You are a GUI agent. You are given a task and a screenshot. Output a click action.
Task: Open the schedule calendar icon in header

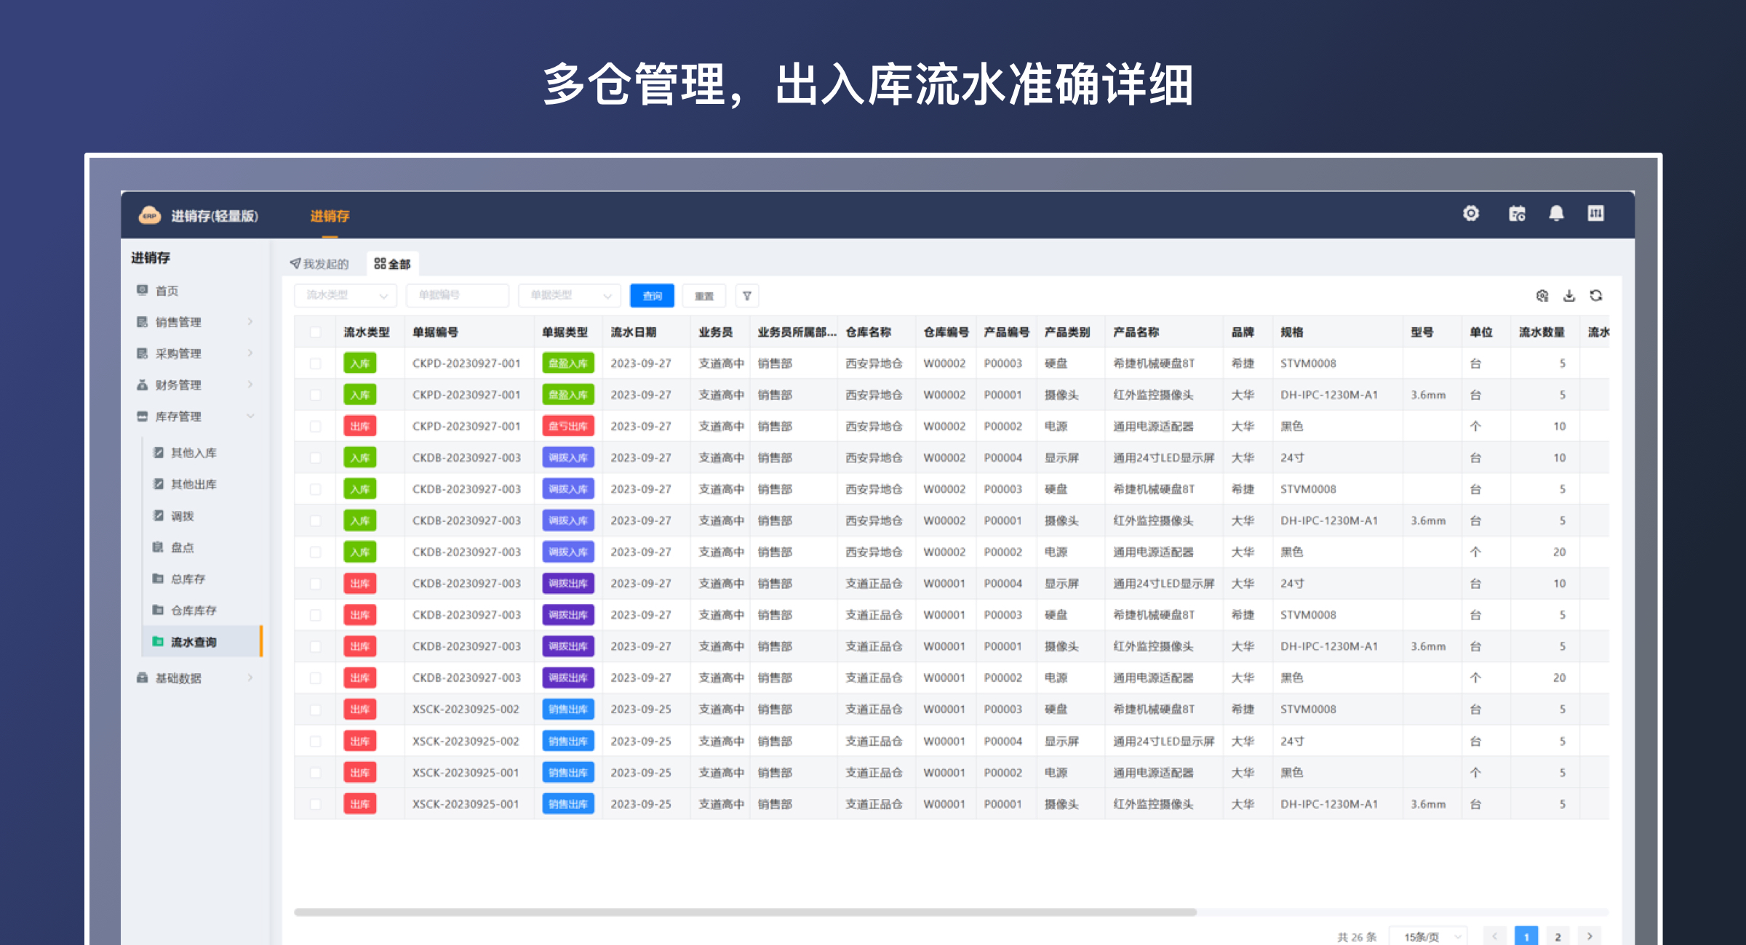coord(1518,213)
